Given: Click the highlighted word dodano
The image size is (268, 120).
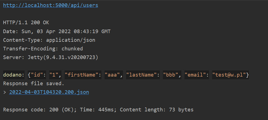Looking at the screenshot, I should (x=14, y=75).
